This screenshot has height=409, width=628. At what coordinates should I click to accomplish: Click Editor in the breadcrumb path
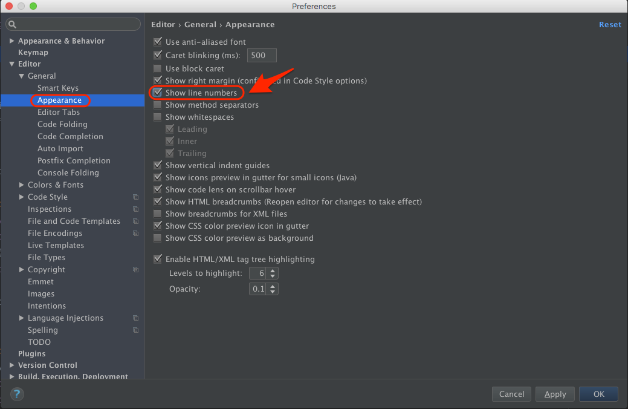pos(163,24)
